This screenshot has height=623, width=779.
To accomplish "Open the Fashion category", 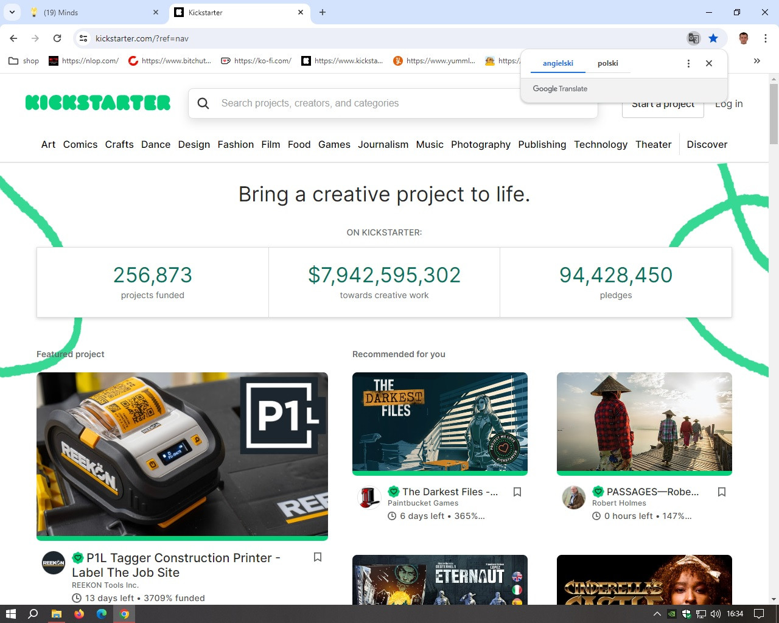I will 236,144.
